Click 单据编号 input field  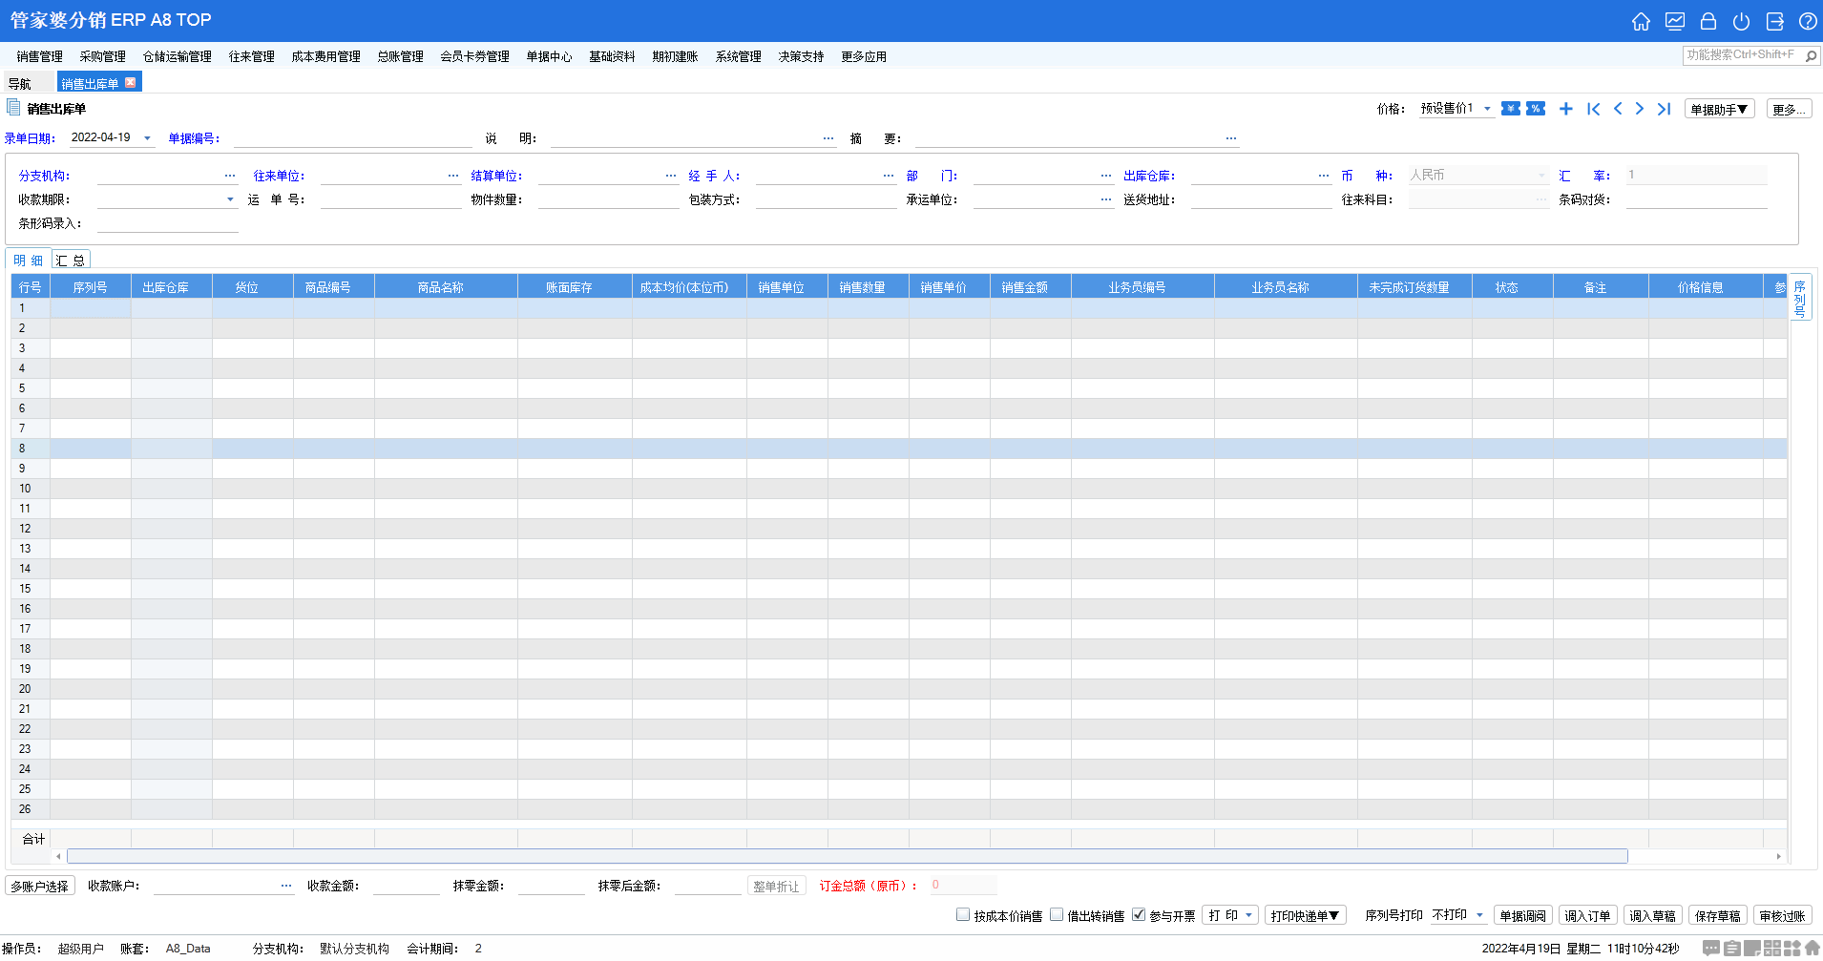pyautogui.click(x=353, y=138)
